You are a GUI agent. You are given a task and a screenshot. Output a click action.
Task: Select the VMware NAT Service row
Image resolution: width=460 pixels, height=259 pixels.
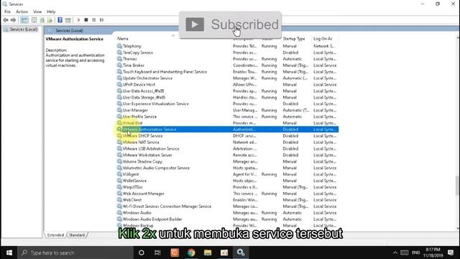227,142
